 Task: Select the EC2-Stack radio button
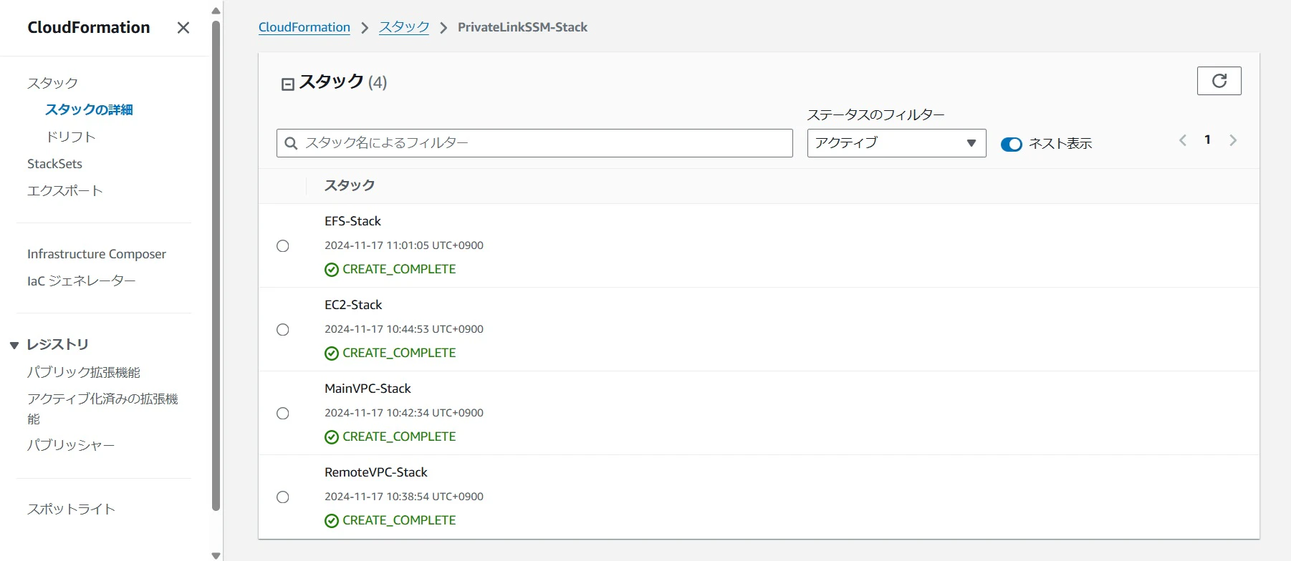(283, 330)
